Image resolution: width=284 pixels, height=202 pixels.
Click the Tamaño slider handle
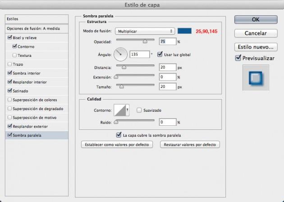pyautogui.click(x=122, y=87)
